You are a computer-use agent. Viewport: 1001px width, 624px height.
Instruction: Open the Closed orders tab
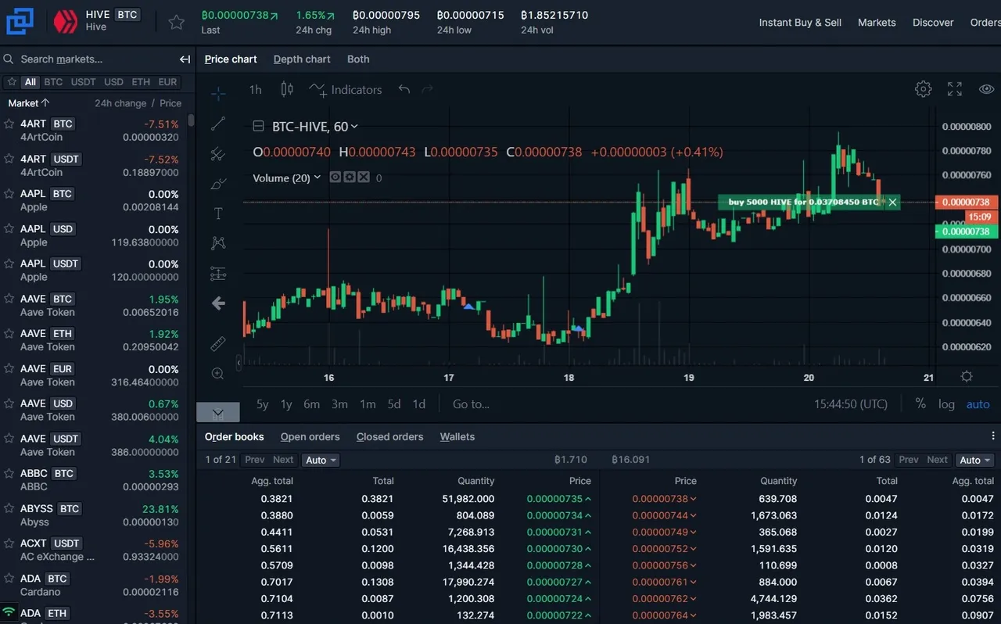click(x=389, y=437)
